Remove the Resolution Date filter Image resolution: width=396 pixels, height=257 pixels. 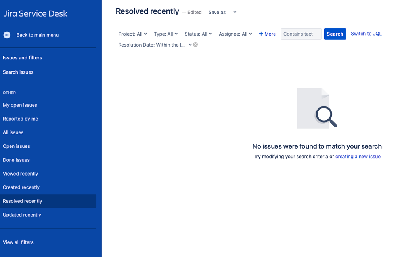click(x=195, y=45)
